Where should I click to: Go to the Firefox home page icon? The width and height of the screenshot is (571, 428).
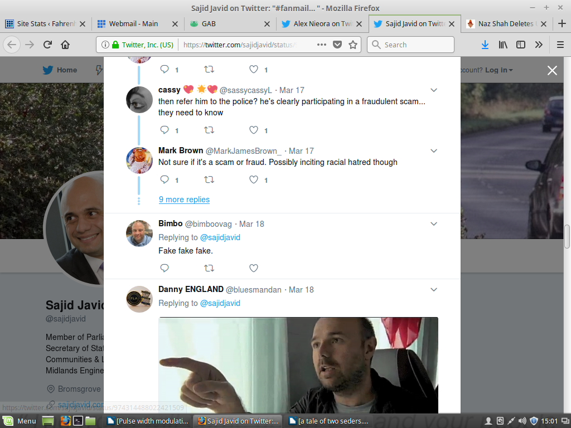pos(65,45)
